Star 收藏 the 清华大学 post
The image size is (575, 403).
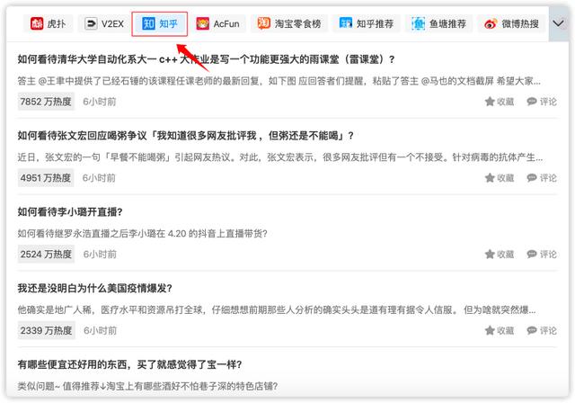500,102
